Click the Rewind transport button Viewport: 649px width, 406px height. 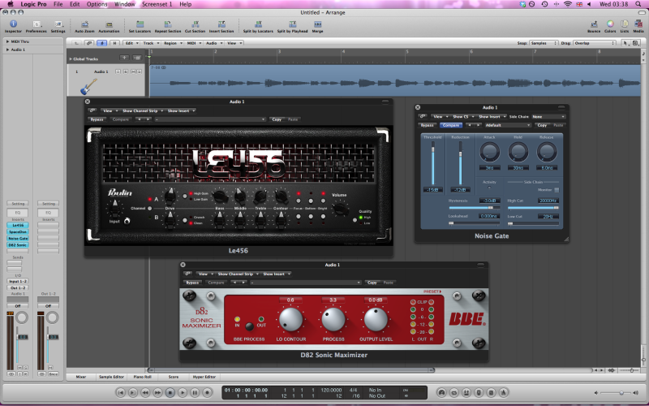145,392
